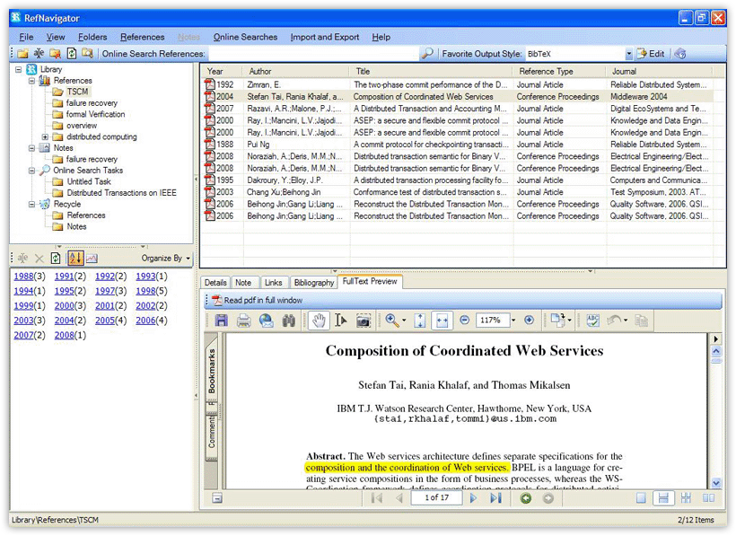The width and height of the screenshot is (736, 536).
Task: Open the Online Searches menu
Action: pyautogui.click(x=245, y=37)
